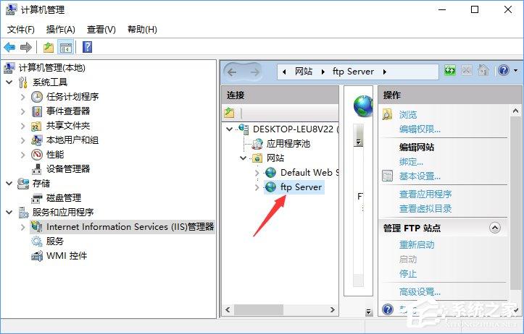Open Help with the blue question toolbar icon
Screen dimensions: 524x334
87,47
